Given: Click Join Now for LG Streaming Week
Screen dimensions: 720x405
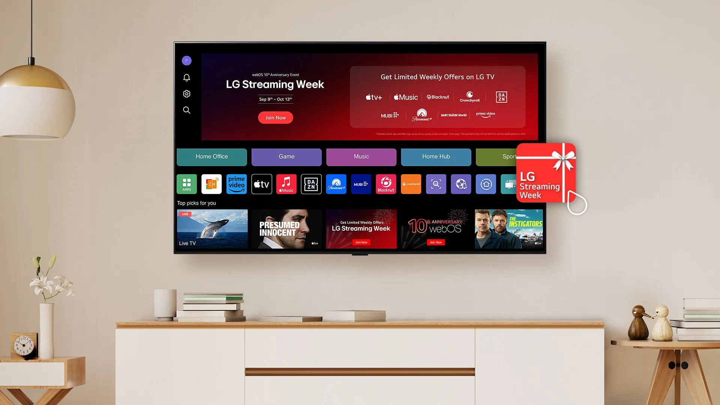Looking at the screenshot, I should [x=275, y=117].
